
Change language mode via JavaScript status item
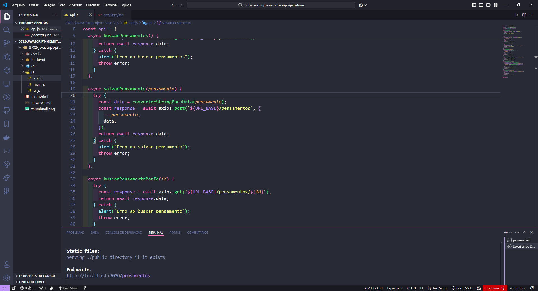[440, 288]
